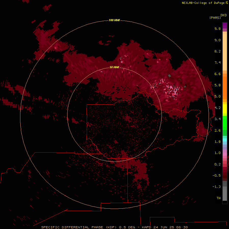The height and width of the screenshot is (229, 229).
Task: Click the 6.6 scale value
Action: [218, 74]
